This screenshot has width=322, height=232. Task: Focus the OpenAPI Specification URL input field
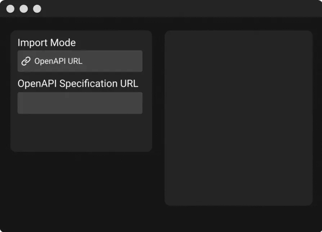[80, 103]
